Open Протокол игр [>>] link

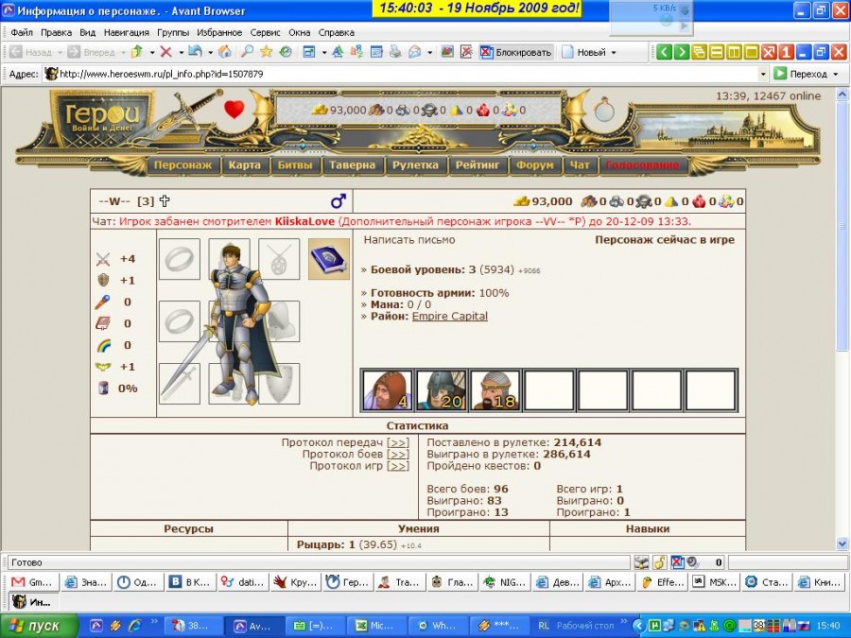pyautogui.click(x=398, y=466)
